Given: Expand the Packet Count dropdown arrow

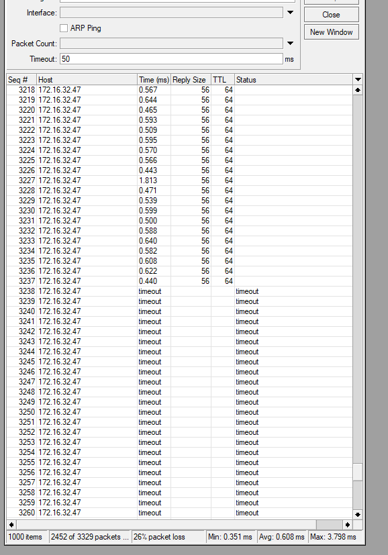Looking at the screenshot, I should coord(290,44).
